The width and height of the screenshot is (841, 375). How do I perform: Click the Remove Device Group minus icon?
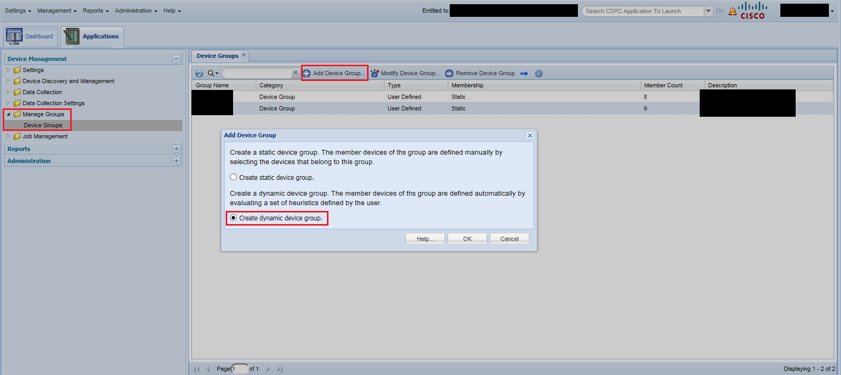[449, 74]
